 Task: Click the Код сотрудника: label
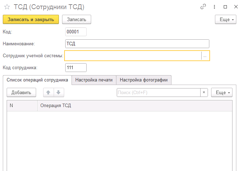point(20,68)
